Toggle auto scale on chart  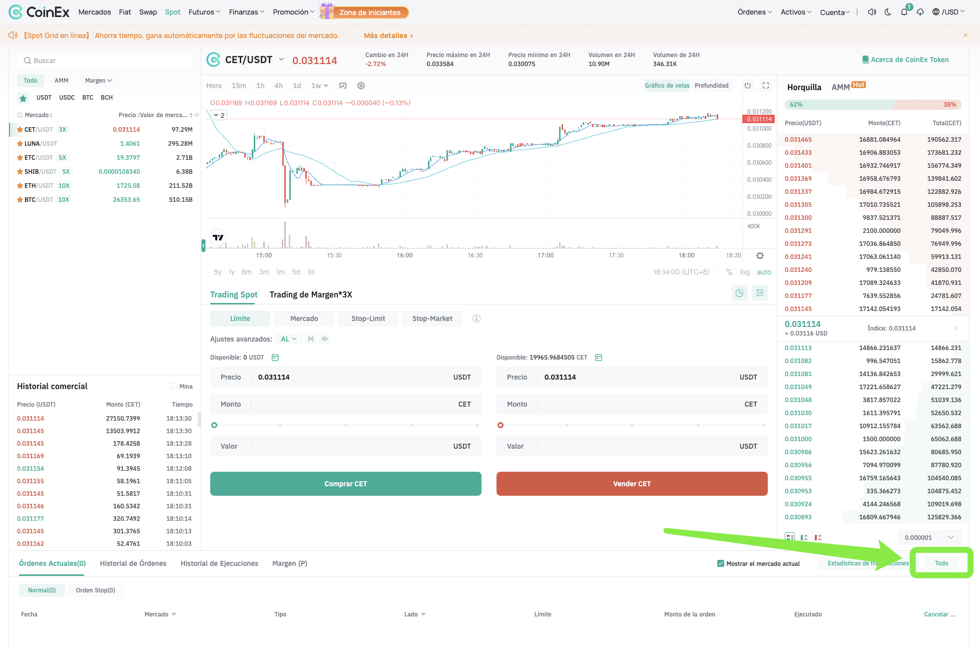pos(764,272)
